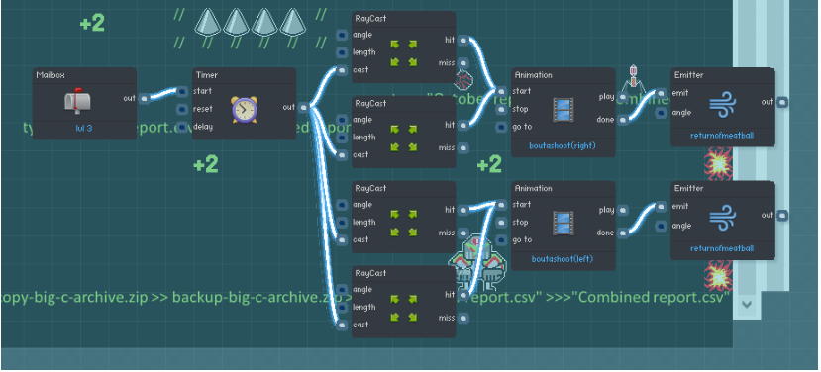Image resolution: width=821 pixels, height=372 pixels.
Task: Click the done output port of boutashoot(right)
Action: coord(623,120)
